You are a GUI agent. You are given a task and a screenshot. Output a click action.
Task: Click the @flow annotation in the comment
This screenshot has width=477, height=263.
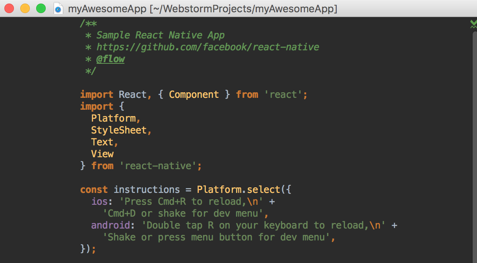click(111, 59)
